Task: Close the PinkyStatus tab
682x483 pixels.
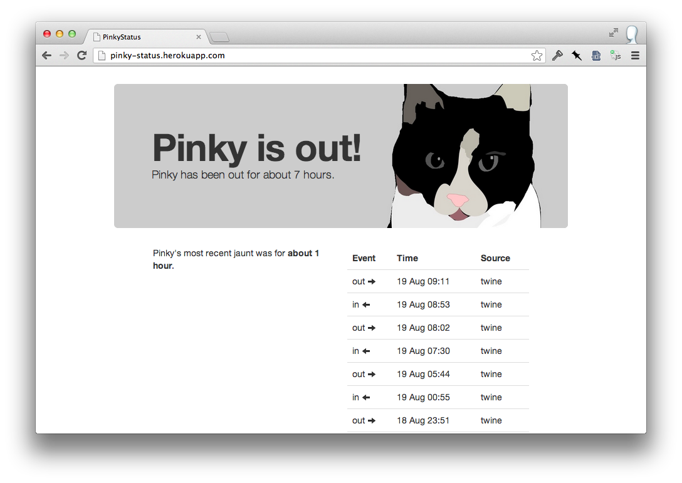Action: coord(198,37)
